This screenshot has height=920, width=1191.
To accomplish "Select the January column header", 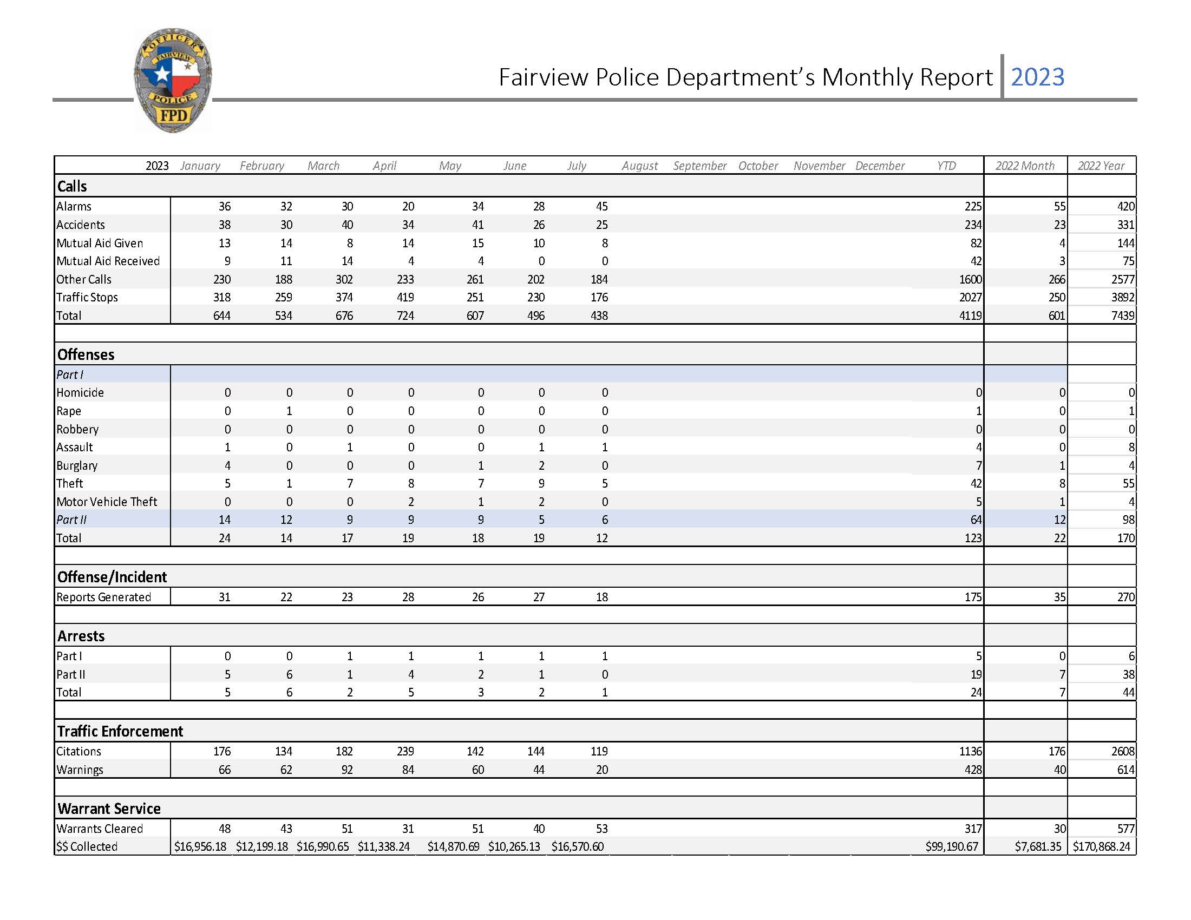I will pos(200,166).
